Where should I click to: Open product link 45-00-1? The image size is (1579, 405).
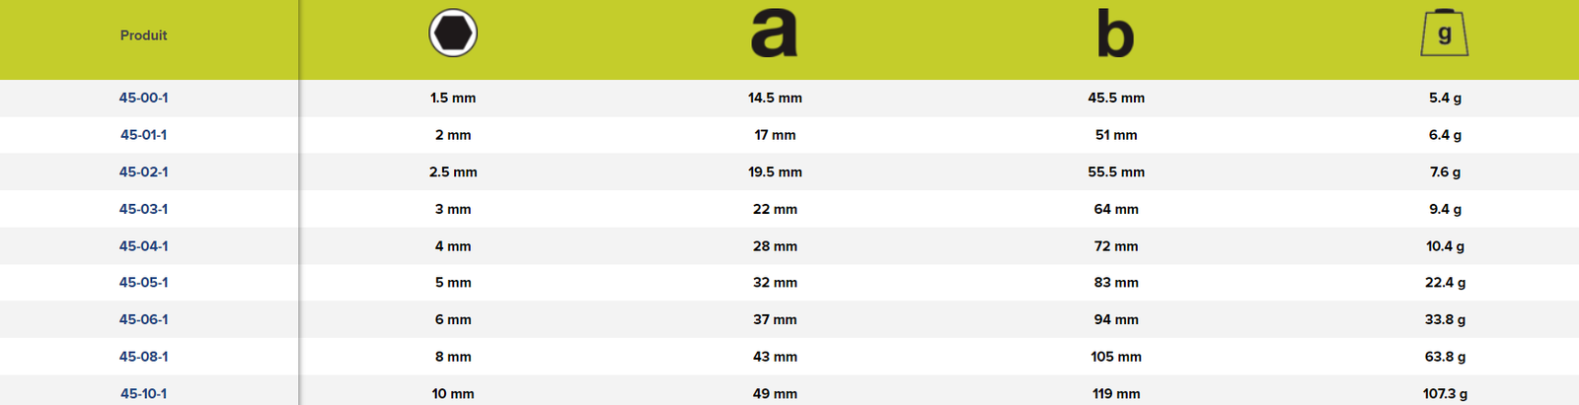tap(144, 98)
